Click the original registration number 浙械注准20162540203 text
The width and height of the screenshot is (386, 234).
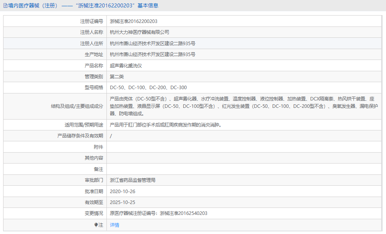point(183,213)
